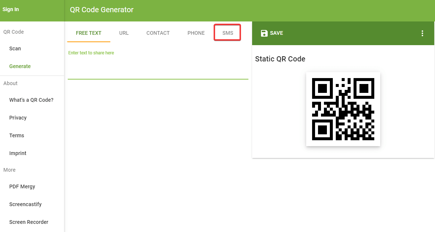Screen dimensions: 435x232
Task: Open Screen Recorder link
Action: (x=29, y=222)
